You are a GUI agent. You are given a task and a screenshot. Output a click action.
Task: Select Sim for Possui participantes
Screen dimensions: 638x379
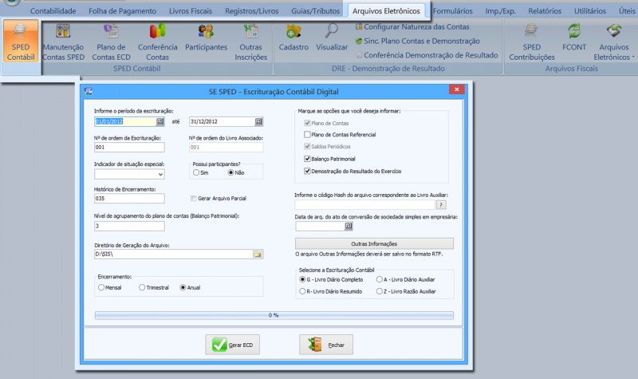(x=196, y=172)
